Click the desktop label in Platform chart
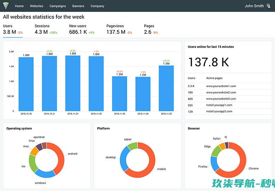 tap(111, 157)
